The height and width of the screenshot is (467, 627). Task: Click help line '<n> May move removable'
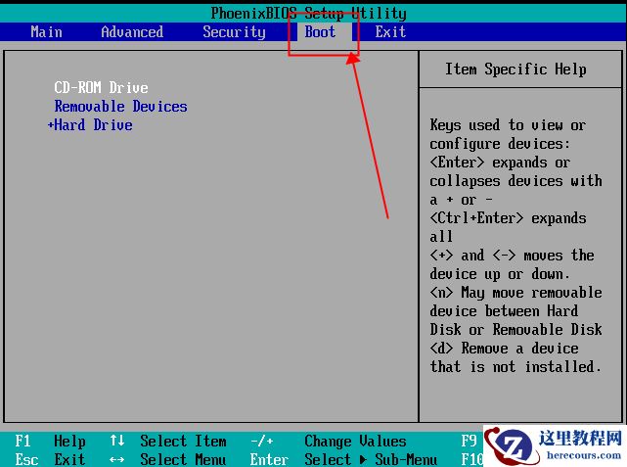[x=515, y=293]
